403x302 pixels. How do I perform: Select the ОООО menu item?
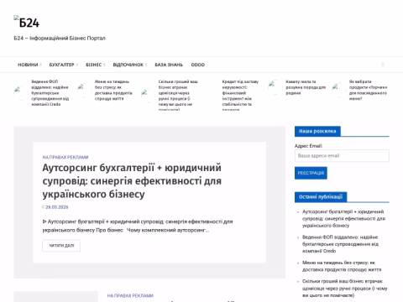pyautogui.click(x=198, y=65)
